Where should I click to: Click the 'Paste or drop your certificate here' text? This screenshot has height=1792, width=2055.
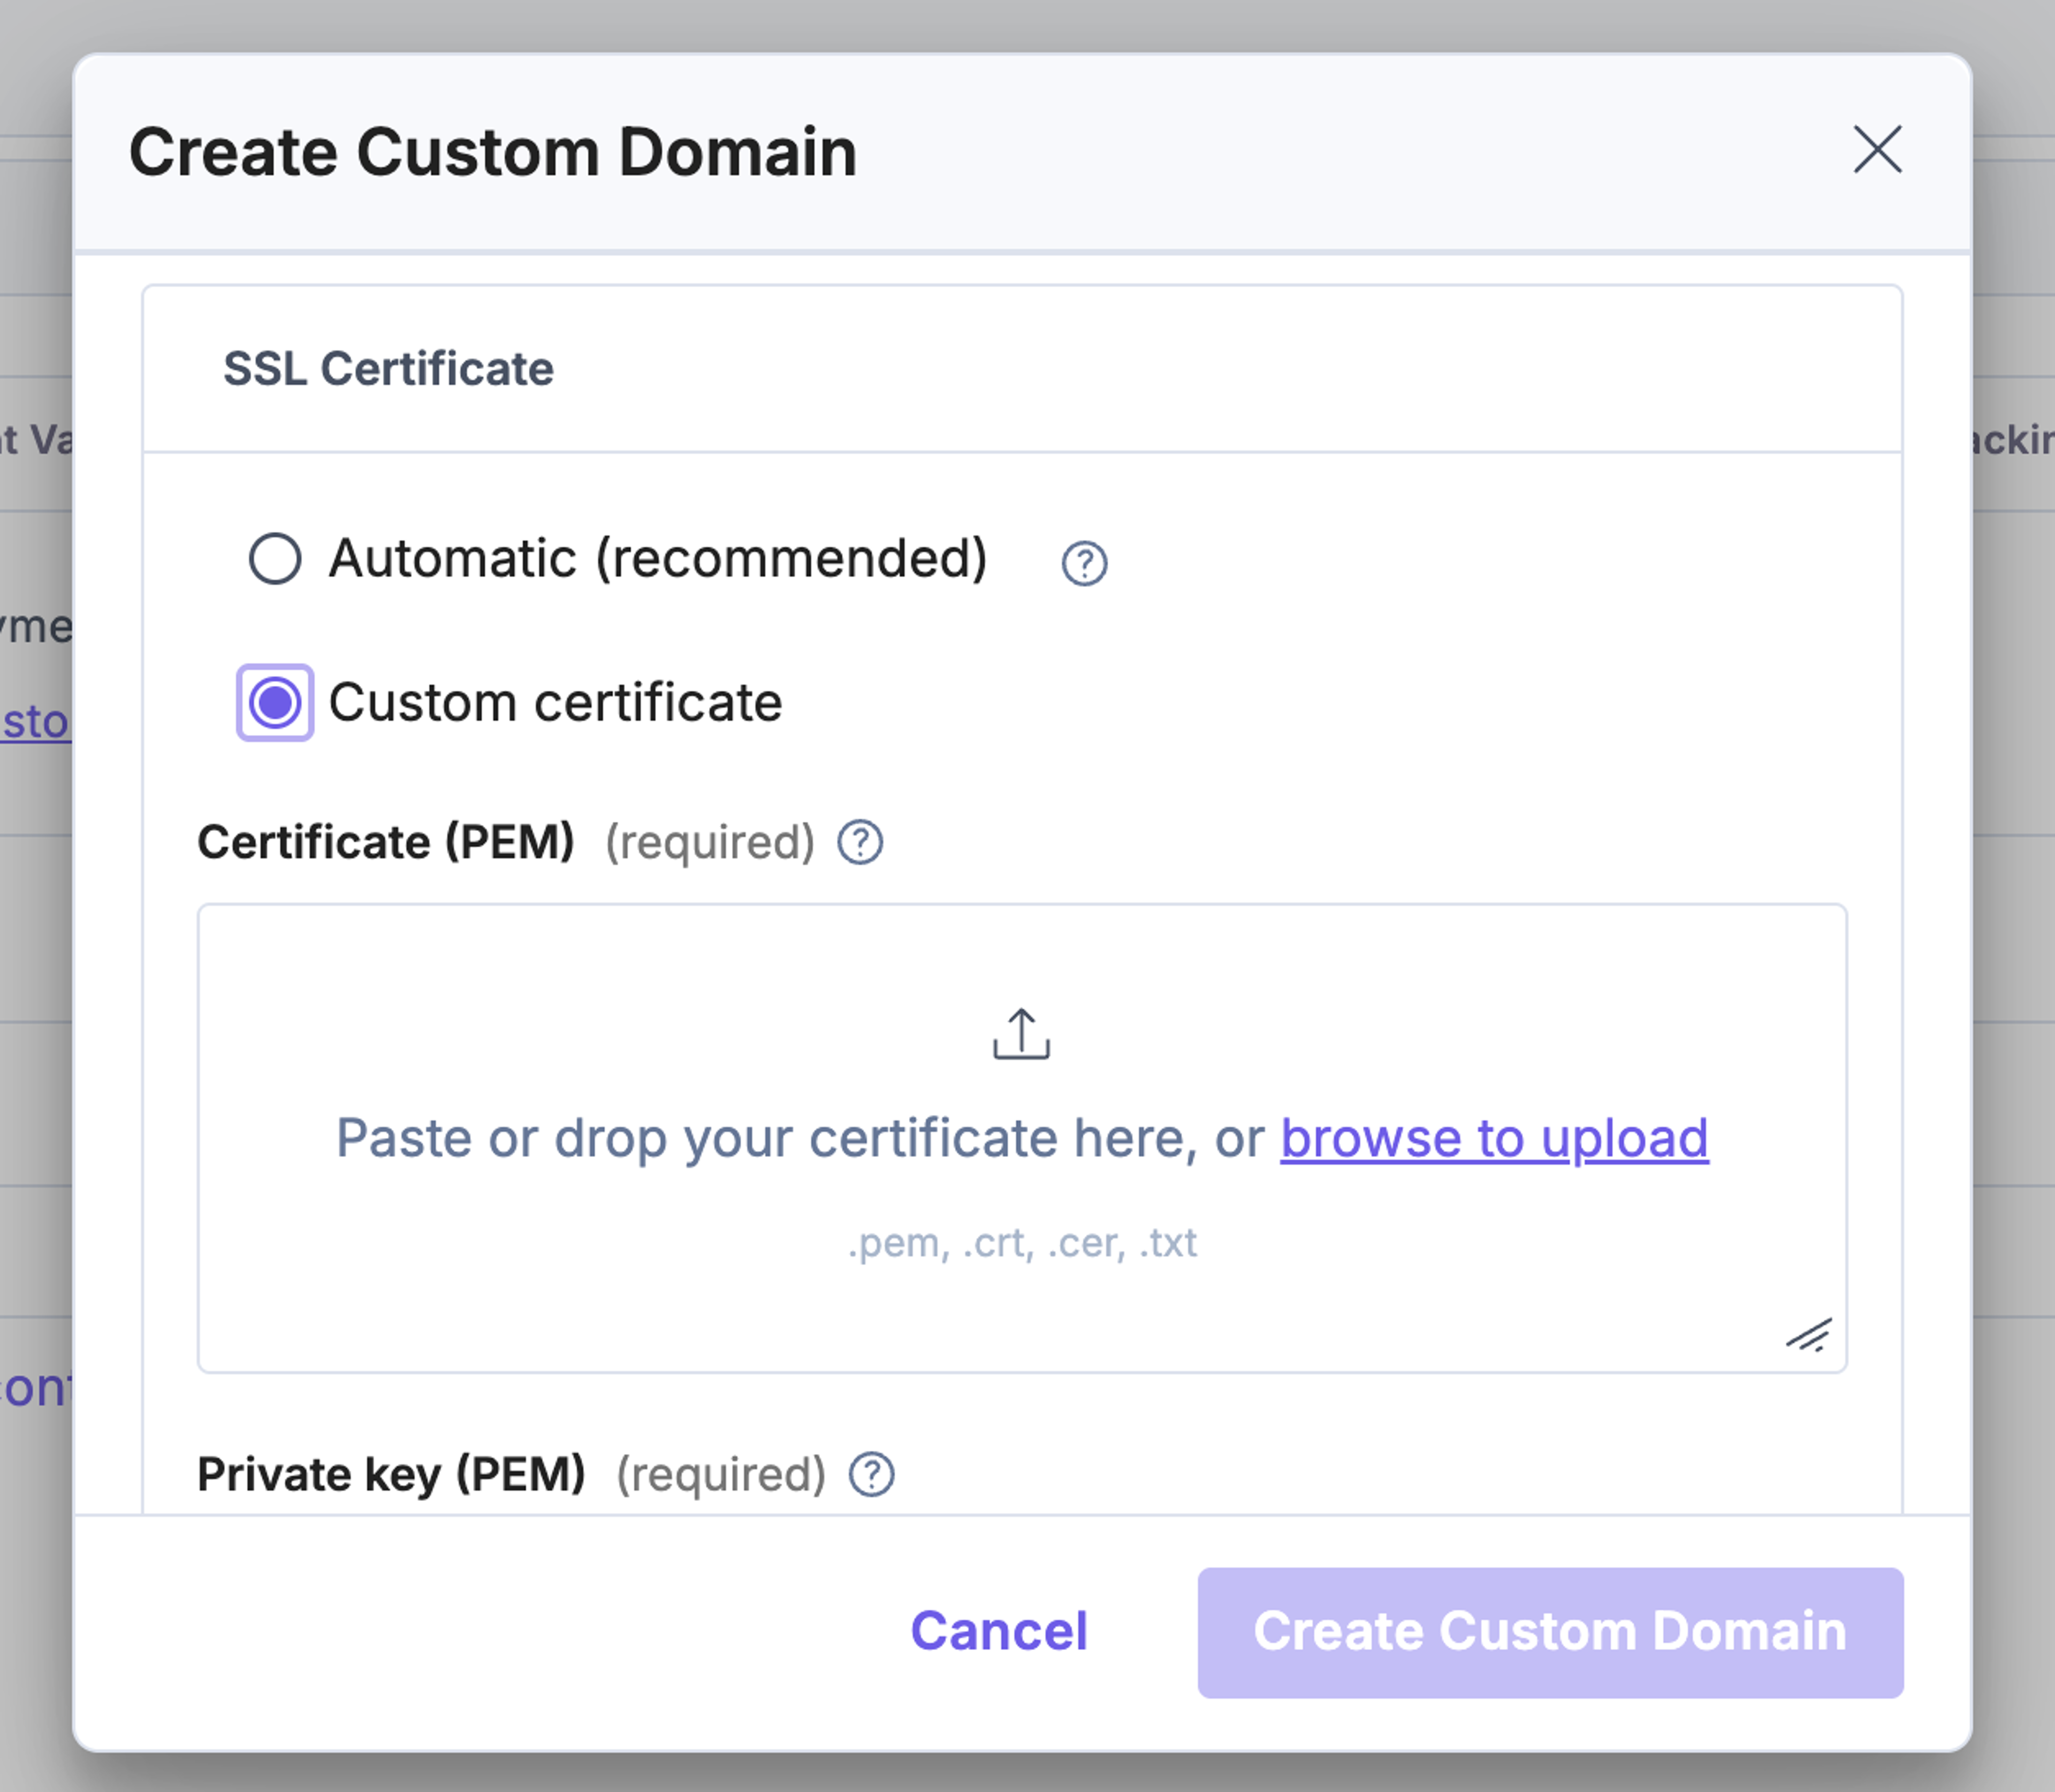(766, 1138)
